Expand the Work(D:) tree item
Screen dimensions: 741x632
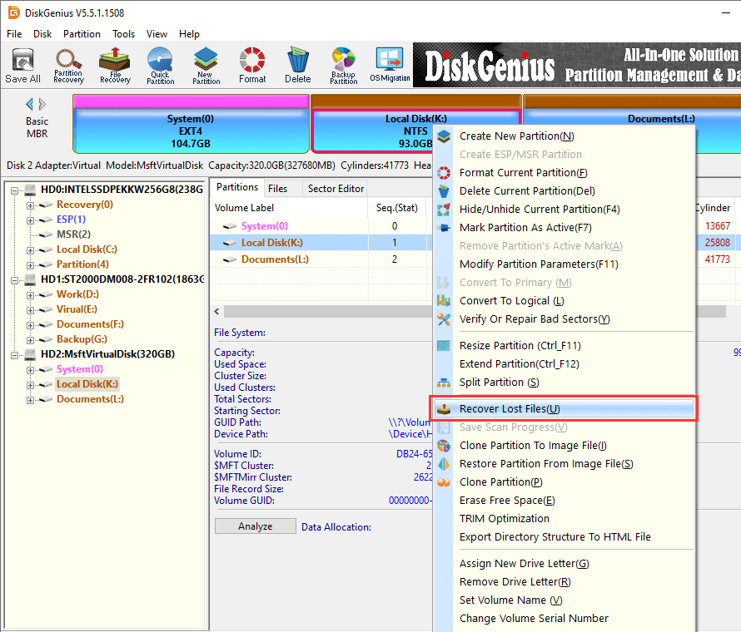(x=31, y=294)
